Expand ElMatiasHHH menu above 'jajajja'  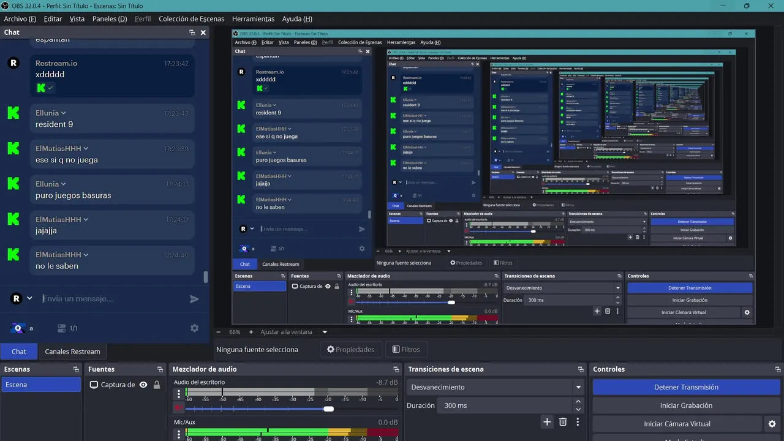pos(86,219)
